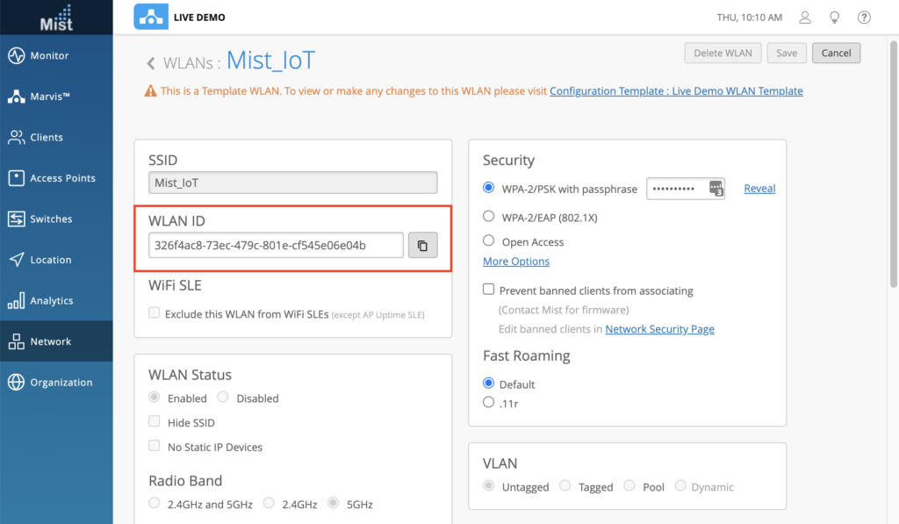Click the WLAN ID text field

277,246
